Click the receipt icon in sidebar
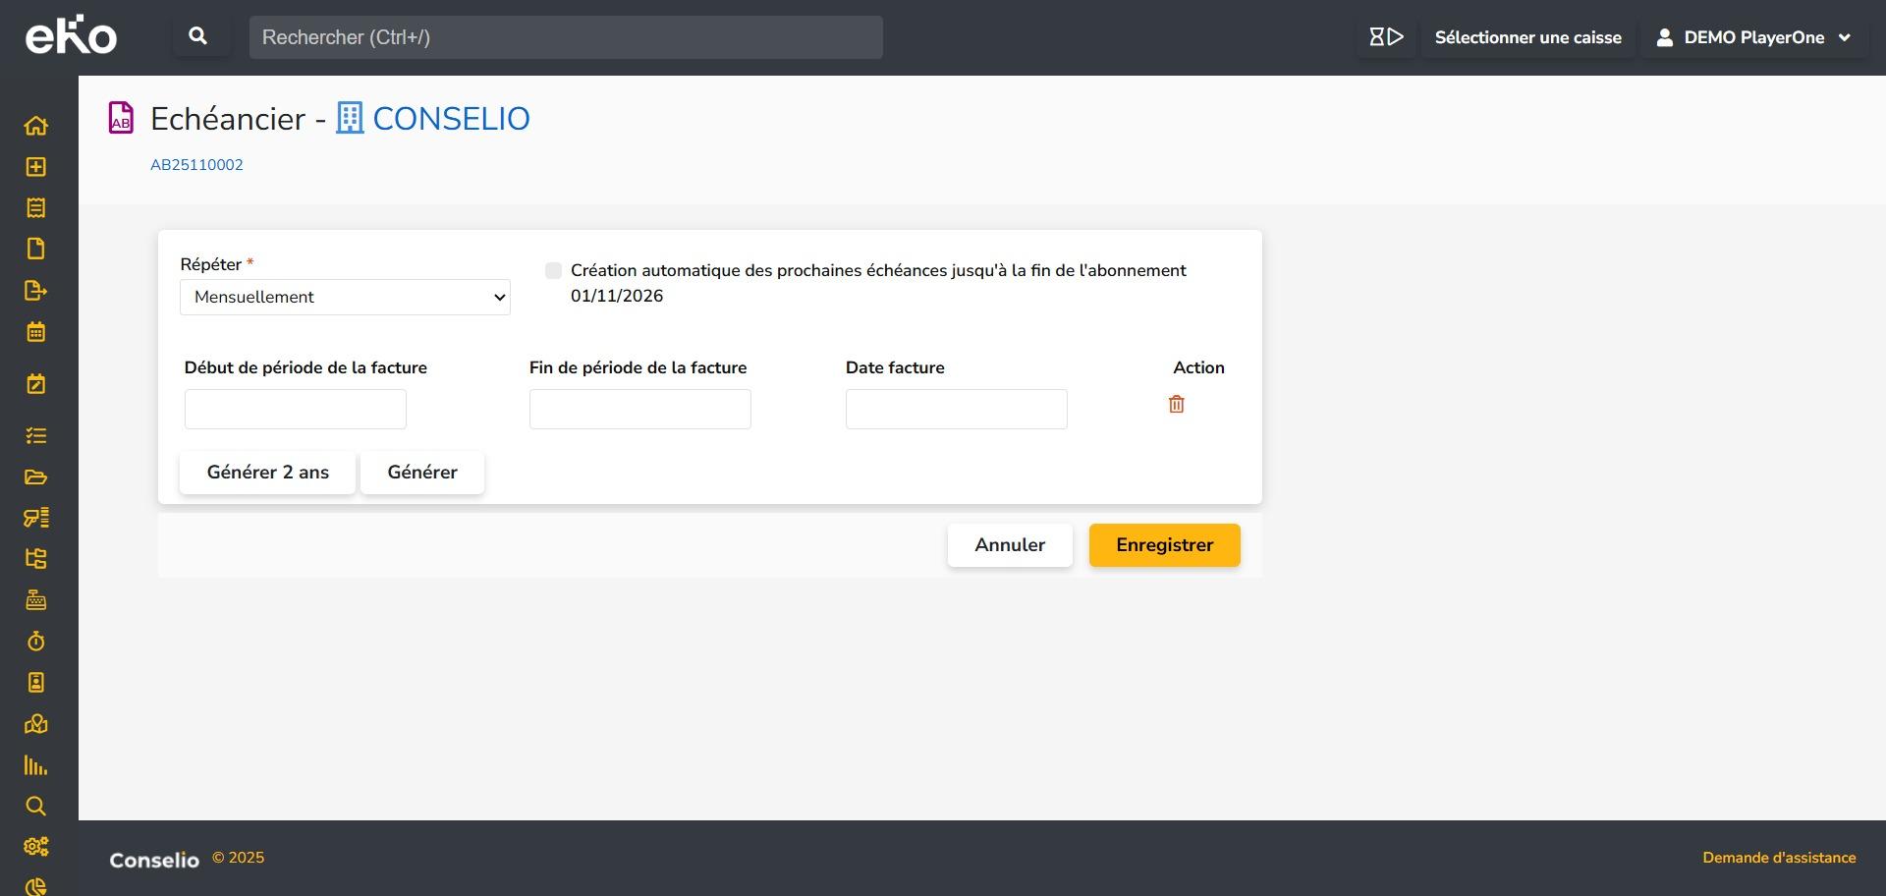 click(x=35, y=208)
